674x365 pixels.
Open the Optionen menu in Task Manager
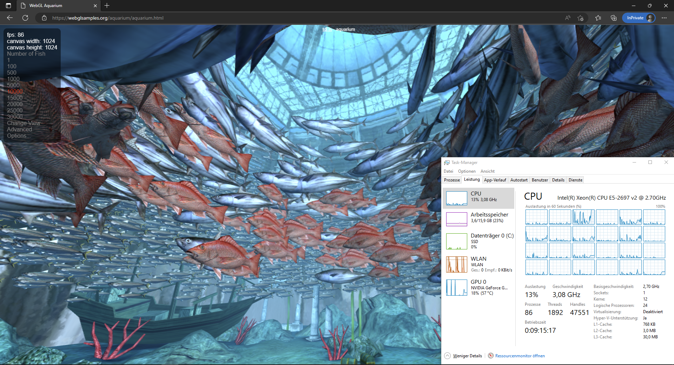coord(467,171)
